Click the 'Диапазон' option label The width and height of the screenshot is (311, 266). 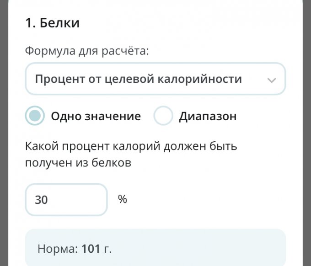coord(208,116)
